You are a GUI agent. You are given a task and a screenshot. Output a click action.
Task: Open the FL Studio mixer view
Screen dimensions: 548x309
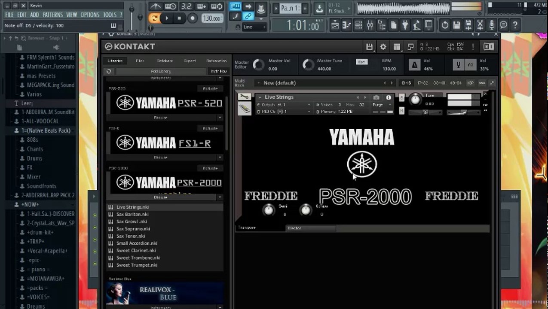click(370, 25)
